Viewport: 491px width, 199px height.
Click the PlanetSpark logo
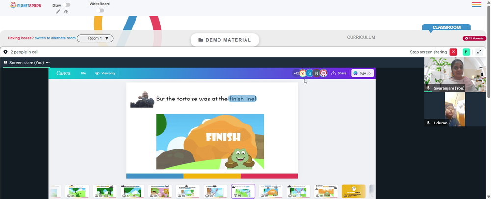(26, 5)
